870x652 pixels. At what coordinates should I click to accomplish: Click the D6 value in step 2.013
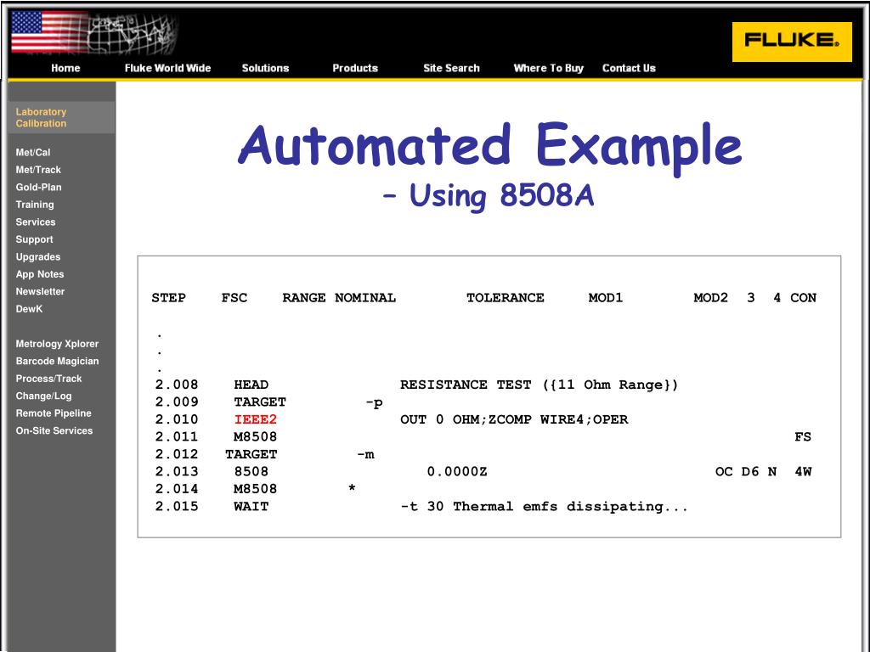pos(749,472)
